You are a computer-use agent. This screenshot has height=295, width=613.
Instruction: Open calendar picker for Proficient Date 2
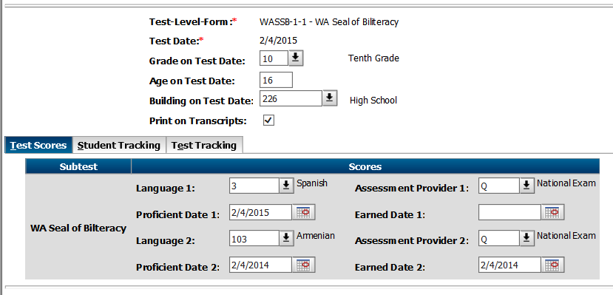click(x=303, y=265)
